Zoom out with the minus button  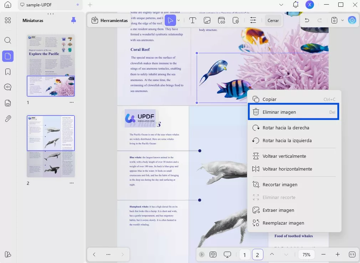coord(324,254)
